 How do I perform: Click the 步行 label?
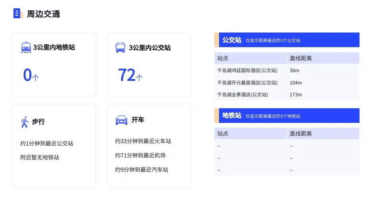pos(38,121)
